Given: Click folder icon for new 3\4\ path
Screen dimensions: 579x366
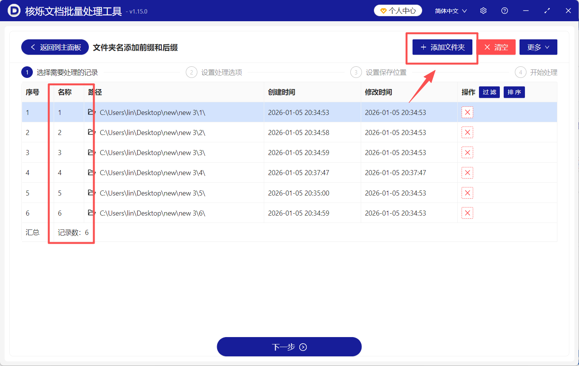Looking at the screenshot, I should click(92, 172).
